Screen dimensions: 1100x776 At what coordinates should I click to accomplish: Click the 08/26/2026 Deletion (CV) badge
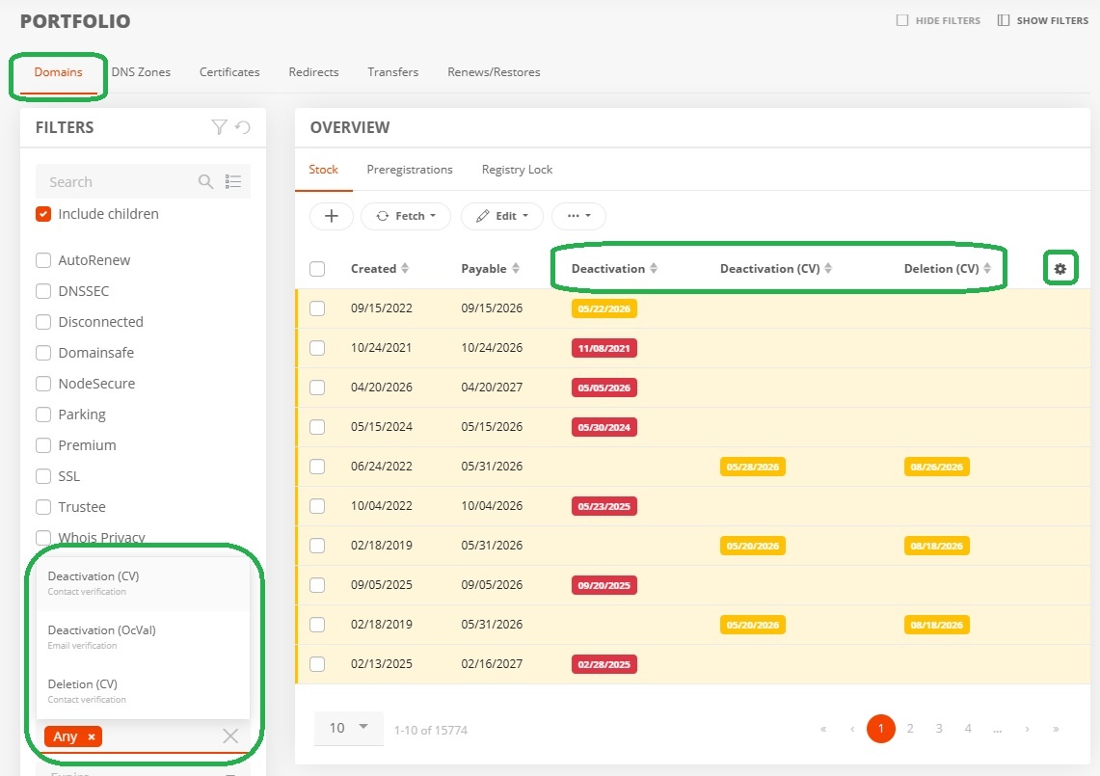(936, 467)
